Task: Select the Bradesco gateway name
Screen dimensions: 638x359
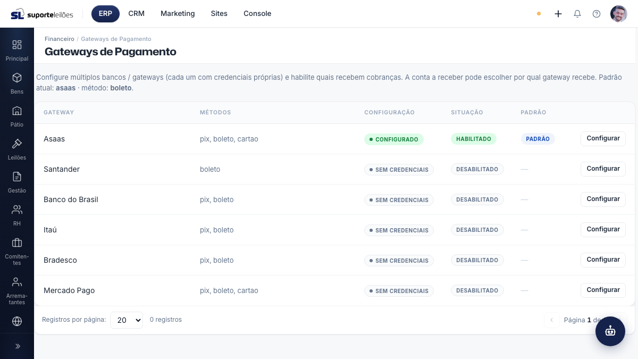Action: point(60,260)
